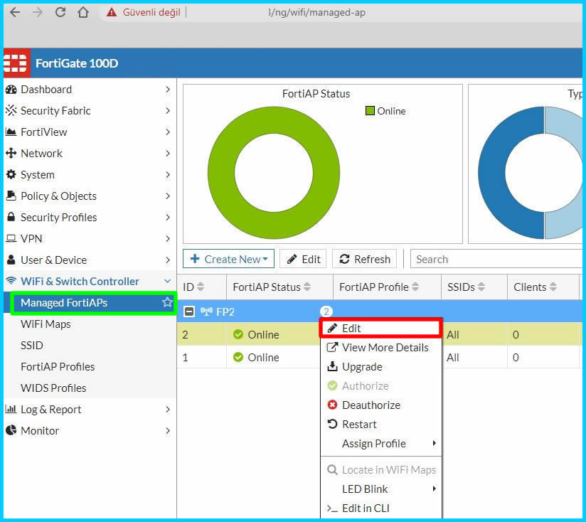The height and width of the screenshot is (522, 586).
Task: Expand the FortiView chevron
Action: click(168, 132)
